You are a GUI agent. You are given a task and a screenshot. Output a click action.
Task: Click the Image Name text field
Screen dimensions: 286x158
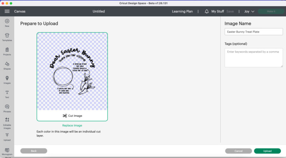point(254,32)
